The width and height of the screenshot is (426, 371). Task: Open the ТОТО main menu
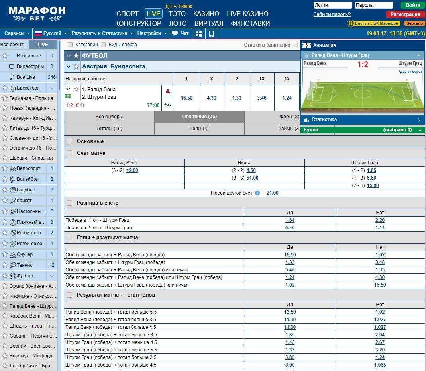(177, 14)
